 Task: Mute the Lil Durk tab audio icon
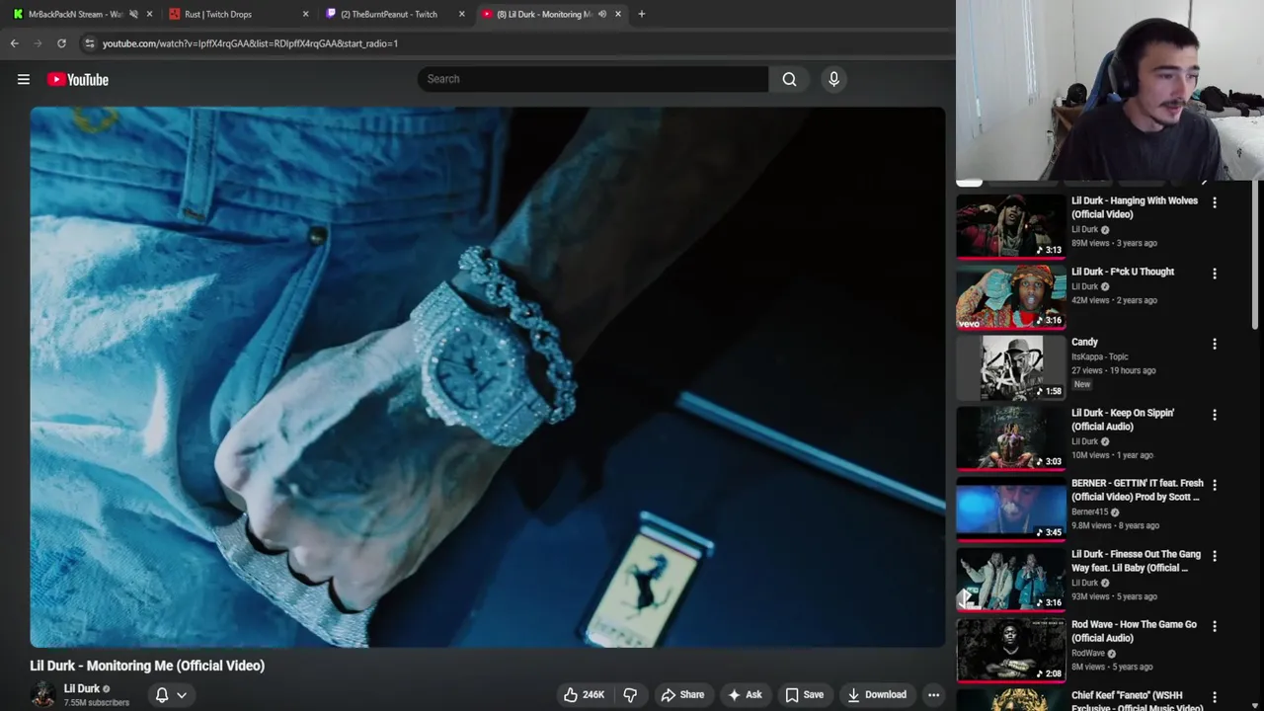pos(602,14)
